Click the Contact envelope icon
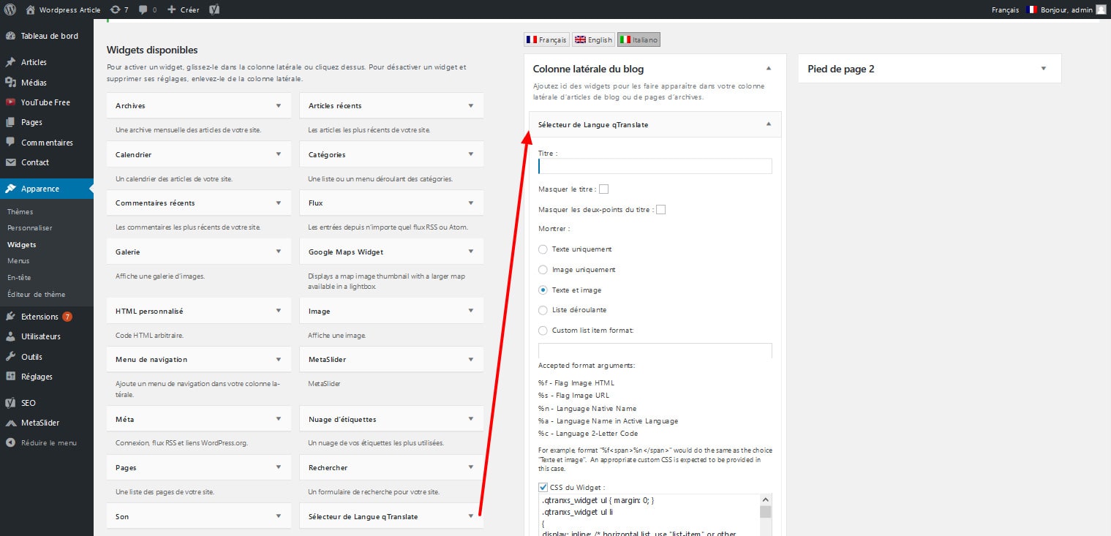 pos(10,162)
